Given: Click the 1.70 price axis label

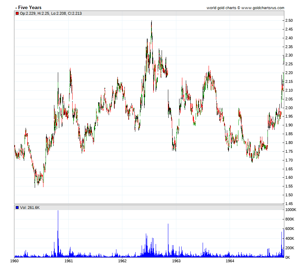Looking at the screenshot, I should (289, 160).
